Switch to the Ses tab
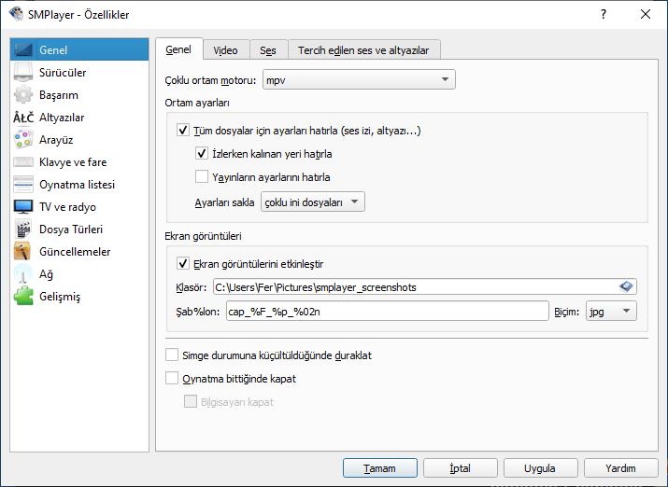Viewport: 668px width, 487px height. (x=268, y=50)
